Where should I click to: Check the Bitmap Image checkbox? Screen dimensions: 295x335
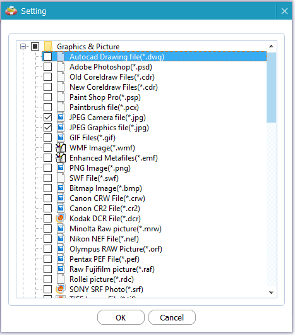(x=47, y=188)
